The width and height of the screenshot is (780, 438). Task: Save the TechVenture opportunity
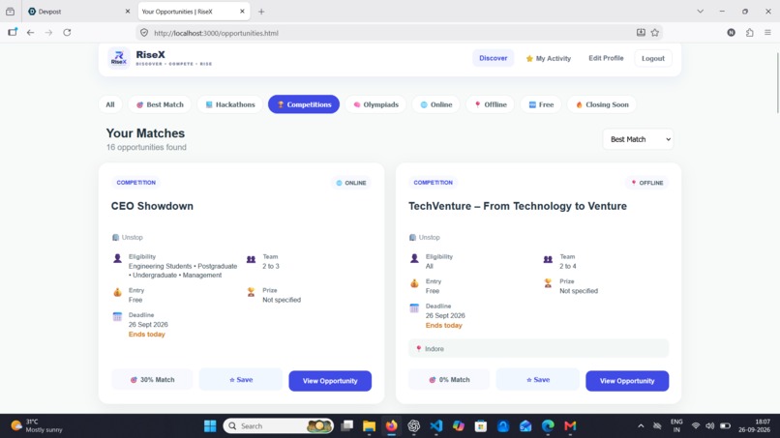(538, 380)
